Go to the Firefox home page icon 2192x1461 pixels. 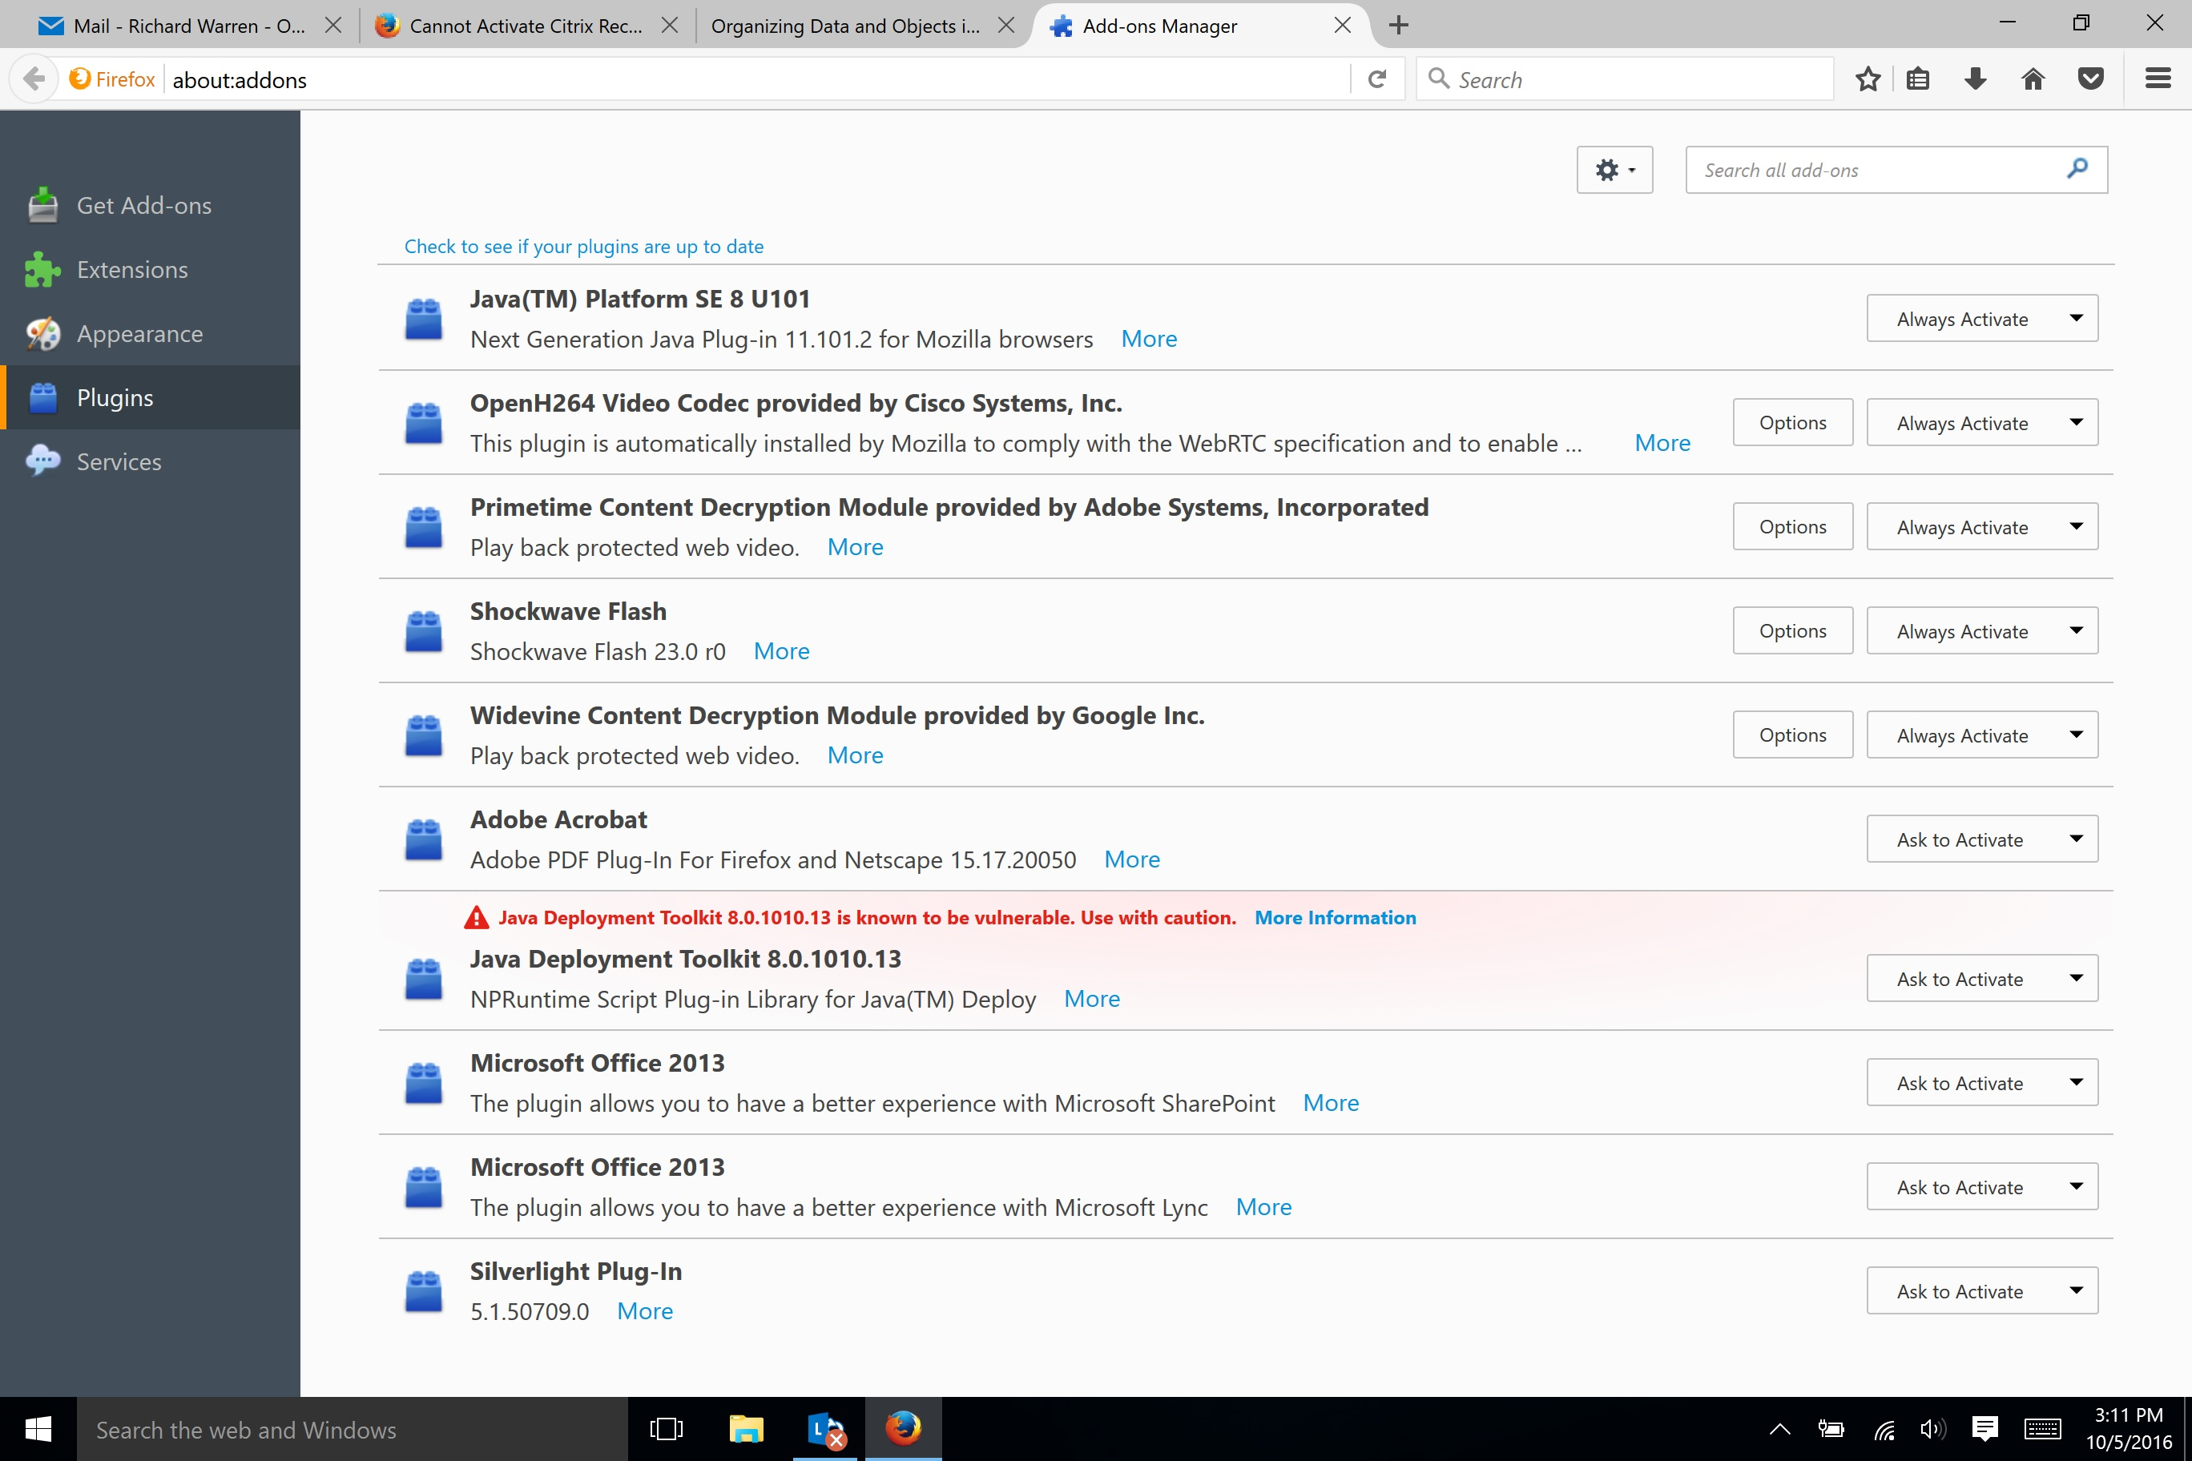tap(2033, 79)
